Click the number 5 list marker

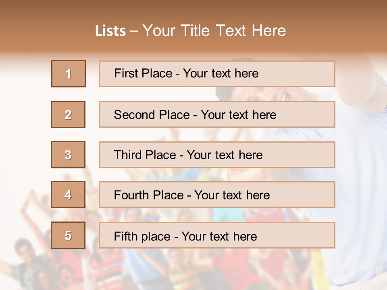tap(68, 235)
